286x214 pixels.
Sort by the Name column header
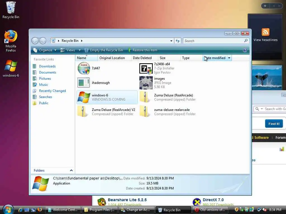point(87,58)
